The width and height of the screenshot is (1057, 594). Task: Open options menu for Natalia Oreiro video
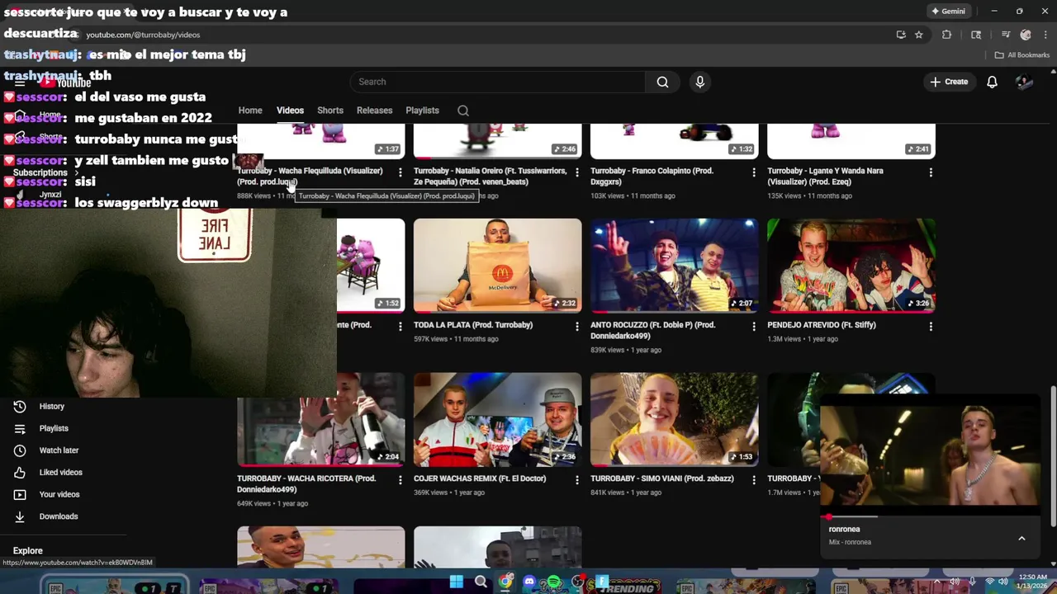(577, 172)
